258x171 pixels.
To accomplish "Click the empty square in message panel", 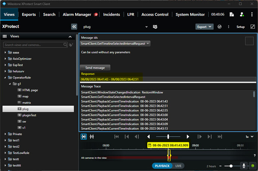I will (x=249, y=41).
